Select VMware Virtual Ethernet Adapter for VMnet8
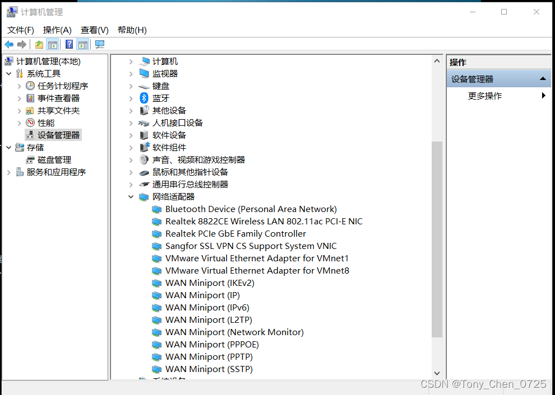This screenshot has width=555, height=395. [x=257, y=271]
